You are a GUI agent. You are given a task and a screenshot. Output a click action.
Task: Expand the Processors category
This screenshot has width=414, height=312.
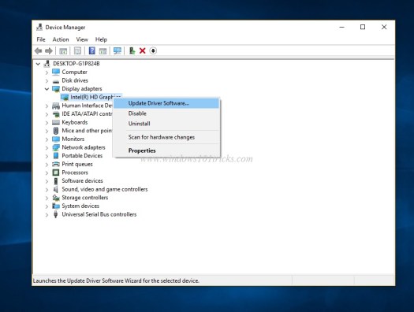coord(47,173)
